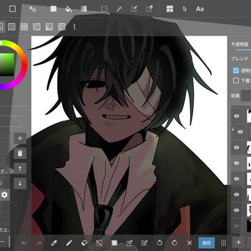Select the third layer thumbnail with hair
This screenshot has width=251, height=251.
[x=249, y=147]
